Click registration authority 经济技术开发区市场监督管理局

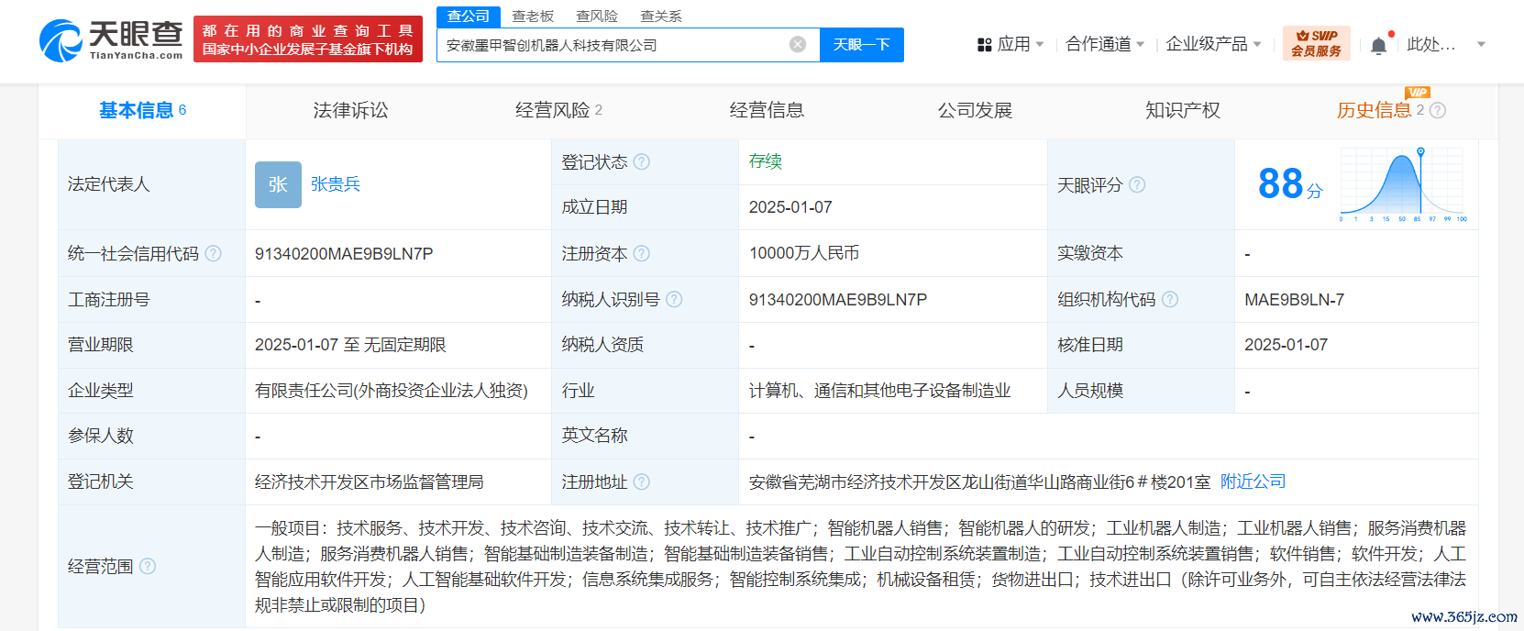pos(370,482)
